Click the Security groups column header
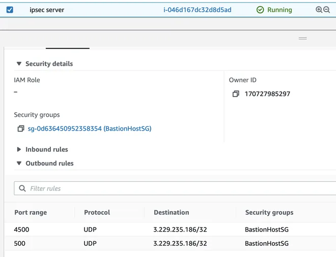 [x=269, y=212]
